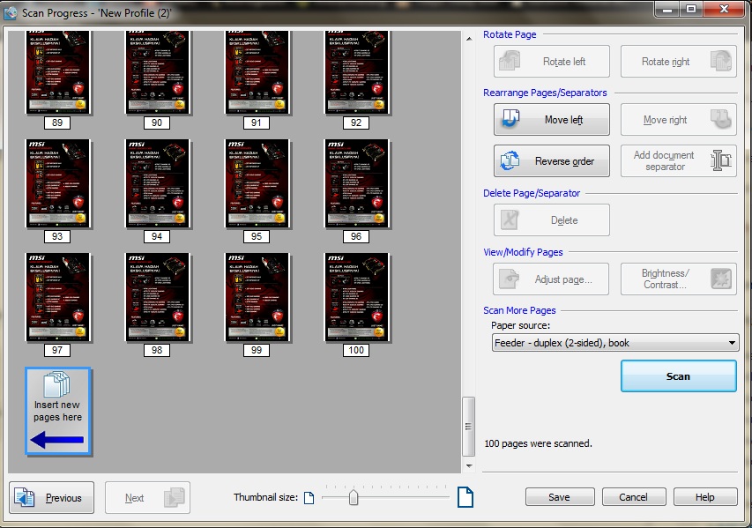The height and width of the screenshot is (528, 752).
Task: Cancel the scan dialog
Action: (x=633, y=497)
